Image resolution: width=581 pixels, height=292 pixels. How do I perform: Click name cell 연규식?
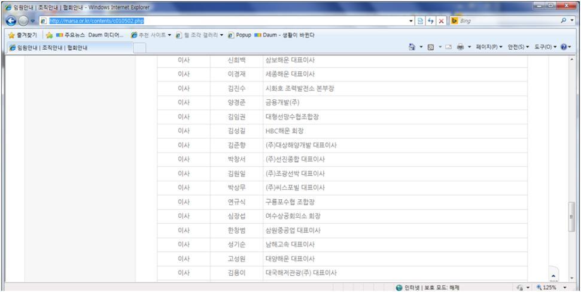tap(236, 202)
